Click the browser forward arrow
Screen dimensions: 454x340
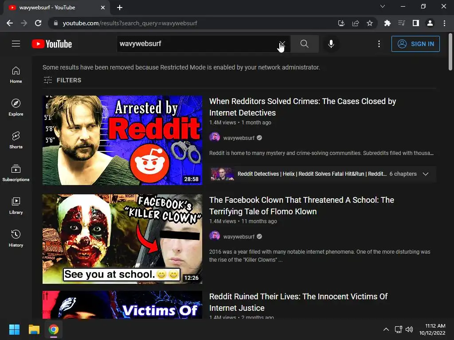click(x=24, y=23)
